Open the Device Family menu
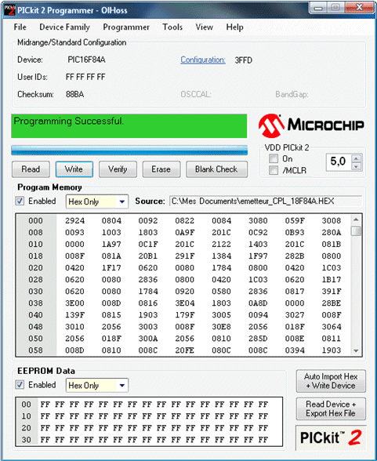The width and height of the screenshot is (377, 461). pyautogui.click(x=64, y=27)
